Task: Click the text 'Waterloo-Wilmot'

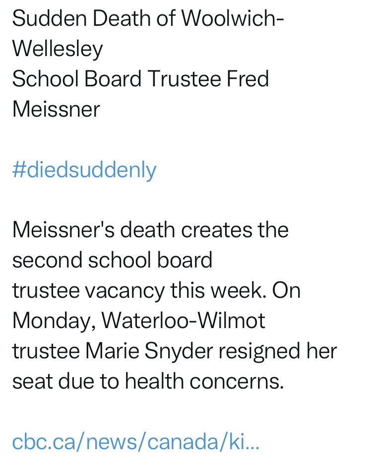Action: click(x=183, y=321)
